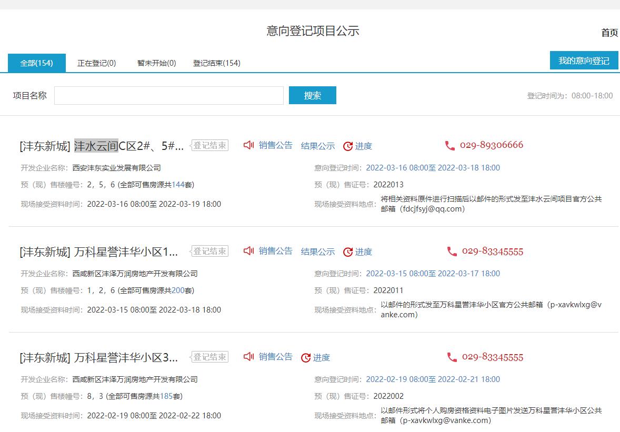Image resolution: width=620 pixels, height=432 pixels.
Task: Select the 正在登记(0) tab
Action: click(x=96, y=63)
